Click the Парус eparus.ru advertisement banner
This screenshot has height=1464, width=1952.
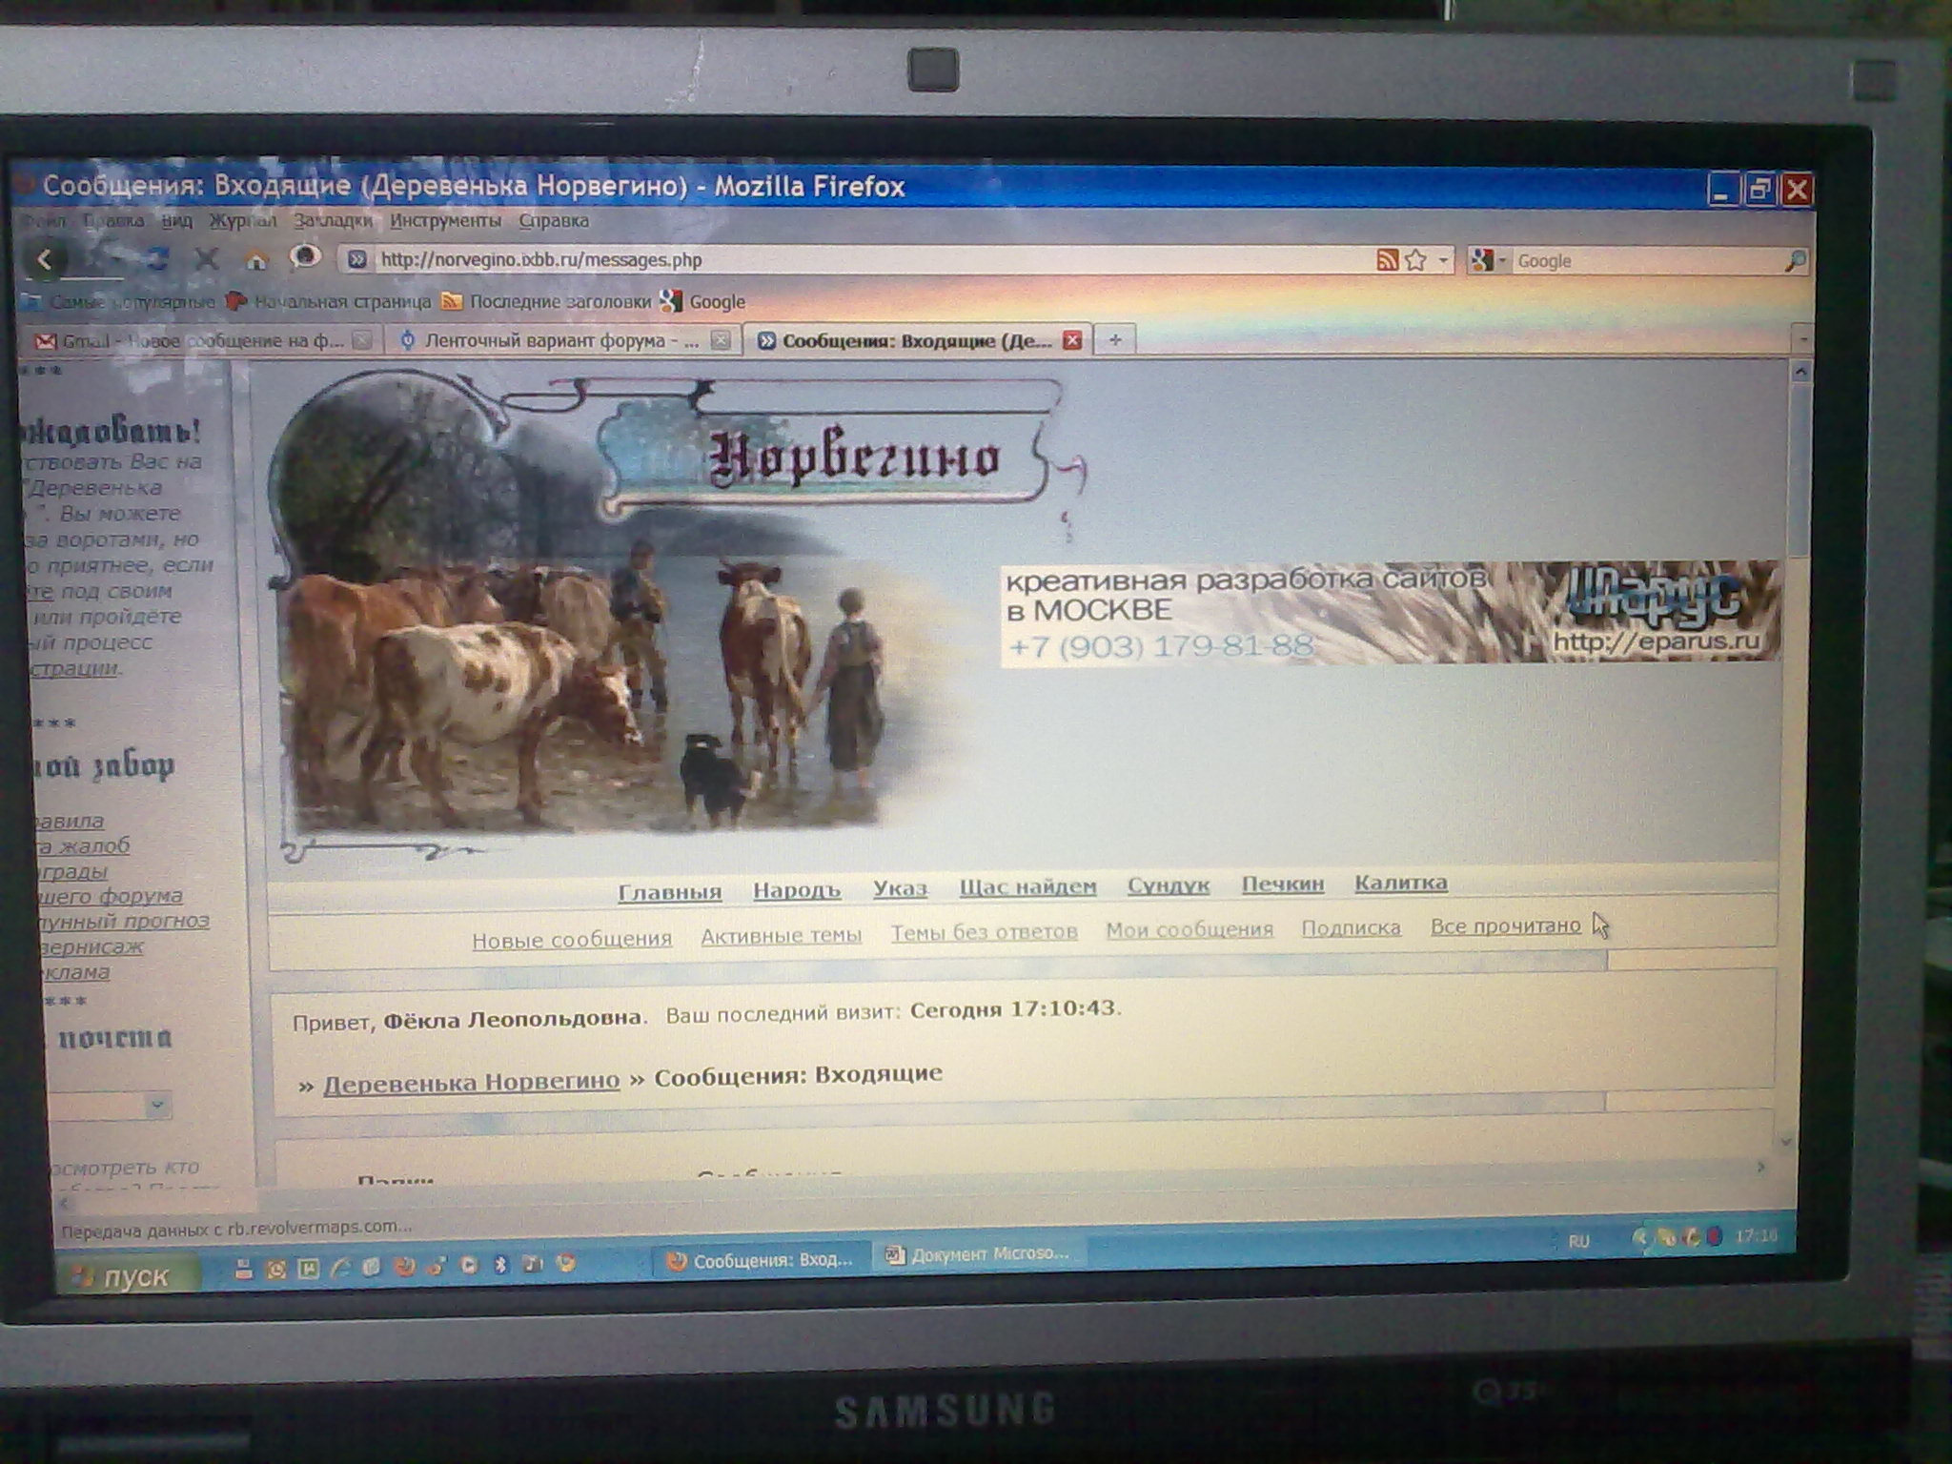[1392, 613]
